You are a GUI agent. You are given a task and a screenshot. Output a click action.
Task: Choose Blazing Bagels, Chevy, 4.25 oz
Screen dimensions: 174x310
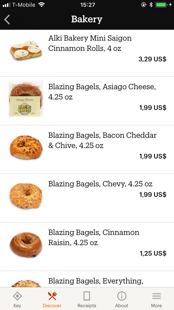point(100,184)
